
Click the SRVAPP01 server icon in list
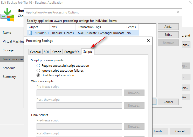coord(31,33)
